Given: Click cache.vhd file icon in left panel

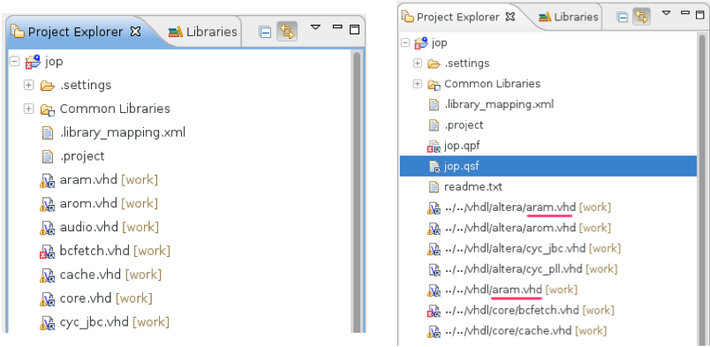Looking at the screenshot, I should [x=48, y=275].
